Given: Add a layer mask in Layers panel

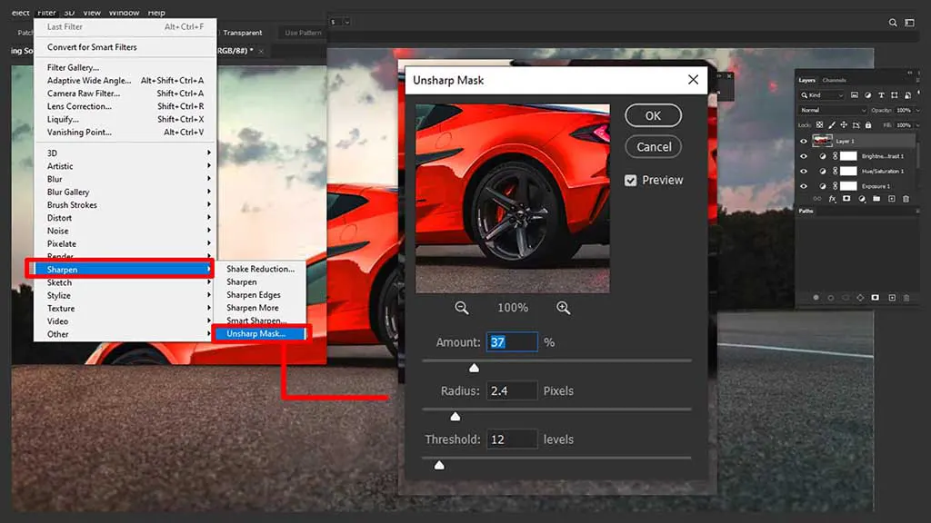Looking at the screenshot, I should click(x=846, y=199).
